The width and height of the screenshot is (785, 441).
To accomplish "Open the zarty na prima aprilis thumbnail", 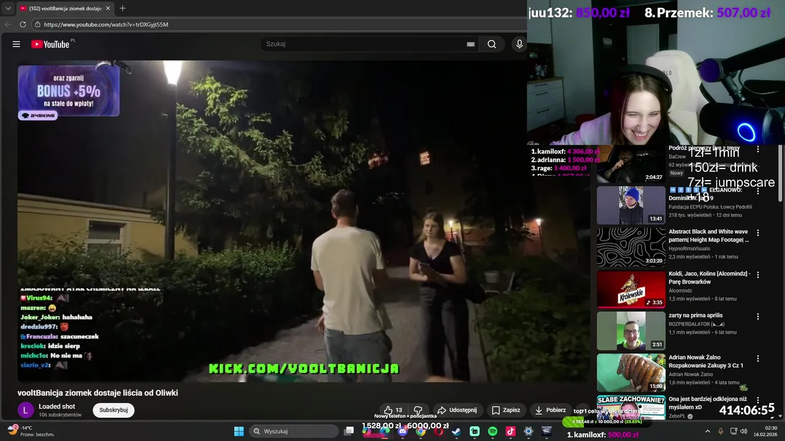I will (631, 331).
